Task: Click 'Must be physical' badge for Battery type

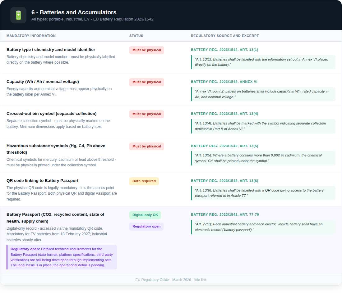Action: point(147,50)
